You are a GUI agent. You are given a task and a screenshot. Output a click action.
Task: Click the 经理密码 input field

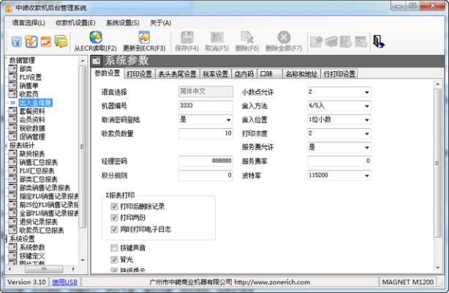pos(205,160)
